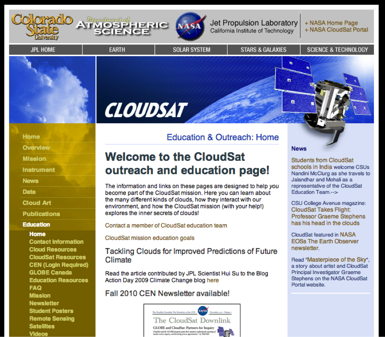Open California Institute of Technology link
This screenshot has width=385, height=337.
(252, 31)
